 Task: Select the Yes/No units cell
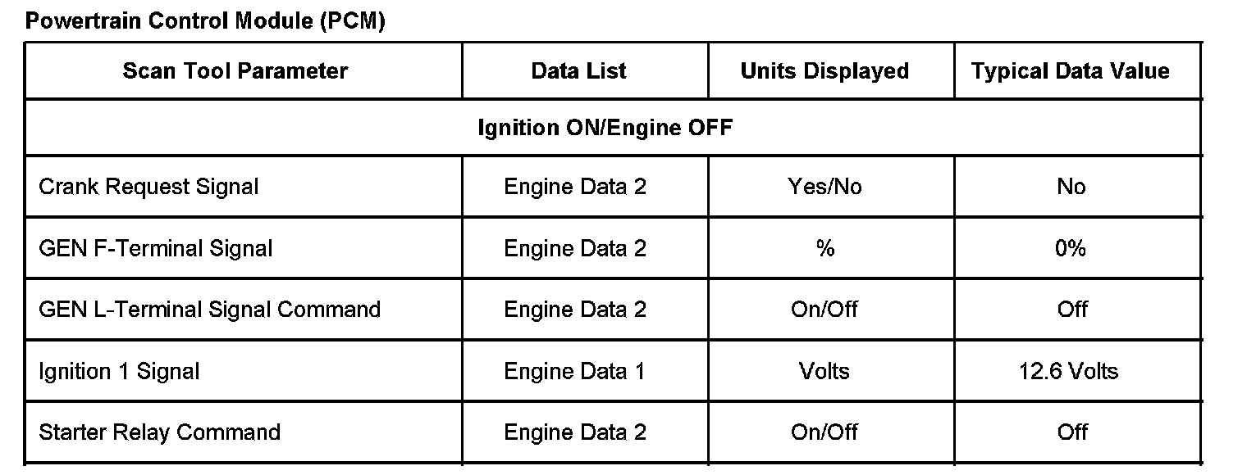tap(824, 187)
